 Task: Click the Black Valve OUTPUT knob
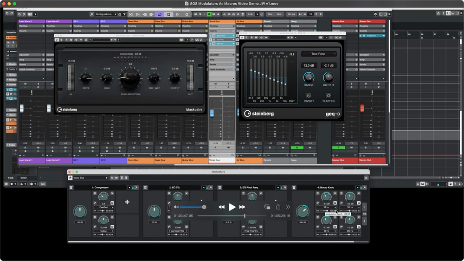pos(174,79)
